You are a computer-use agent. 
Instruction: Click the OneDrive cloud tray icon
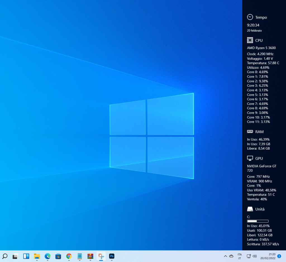coord(231,256)
